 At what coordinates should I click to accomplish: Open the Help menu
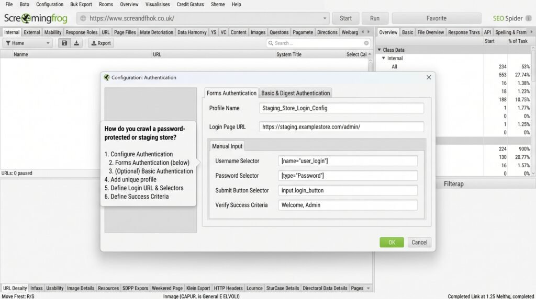tap(236, 4)
